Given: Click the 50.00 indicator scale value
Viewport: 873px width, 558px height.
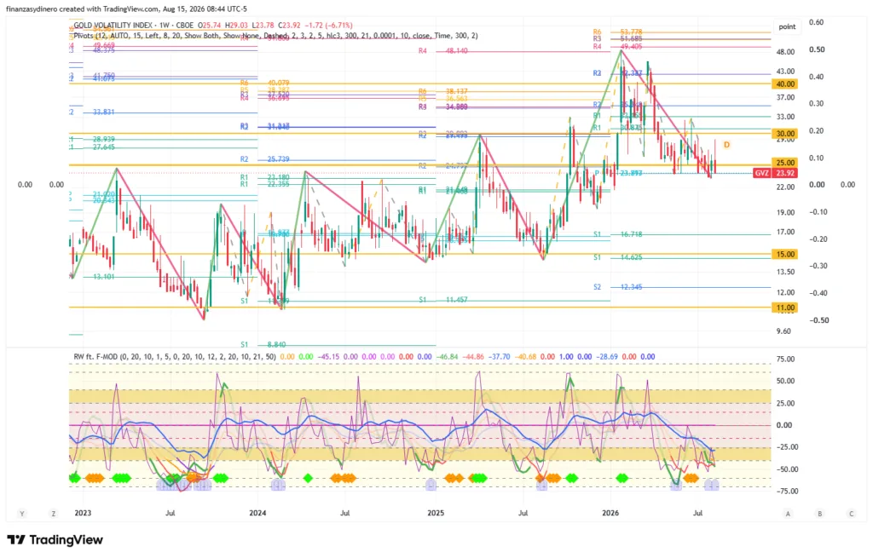Looking at the screenshot, I should pos(785,381).
